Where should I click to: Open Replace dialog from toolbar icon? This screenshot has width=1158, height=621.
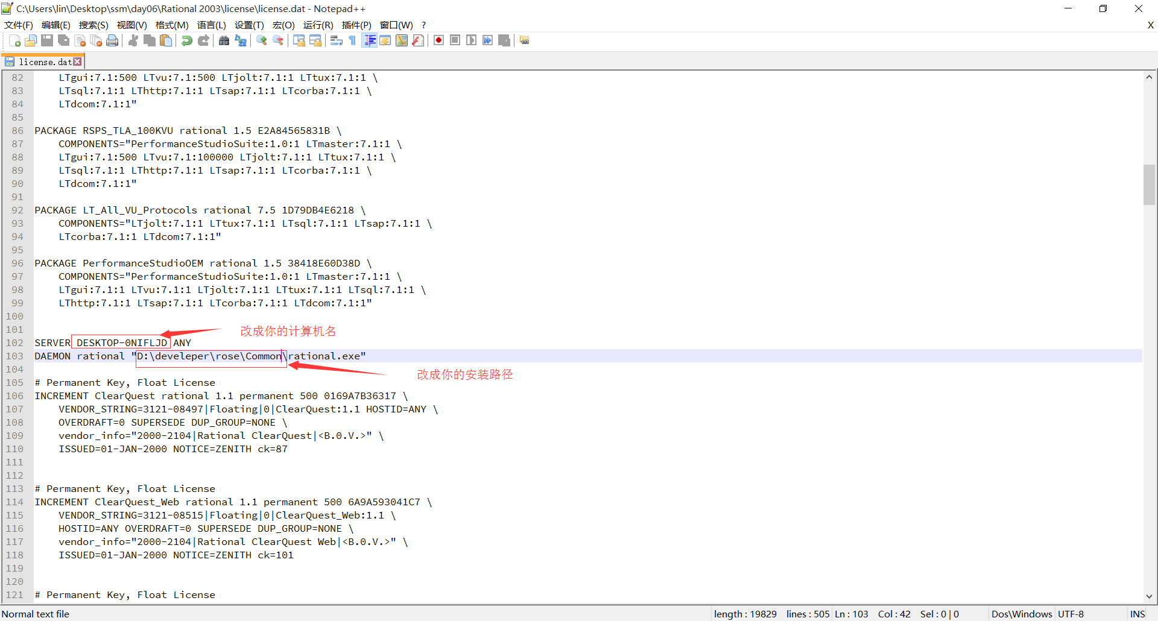click(x=241, y=40)
